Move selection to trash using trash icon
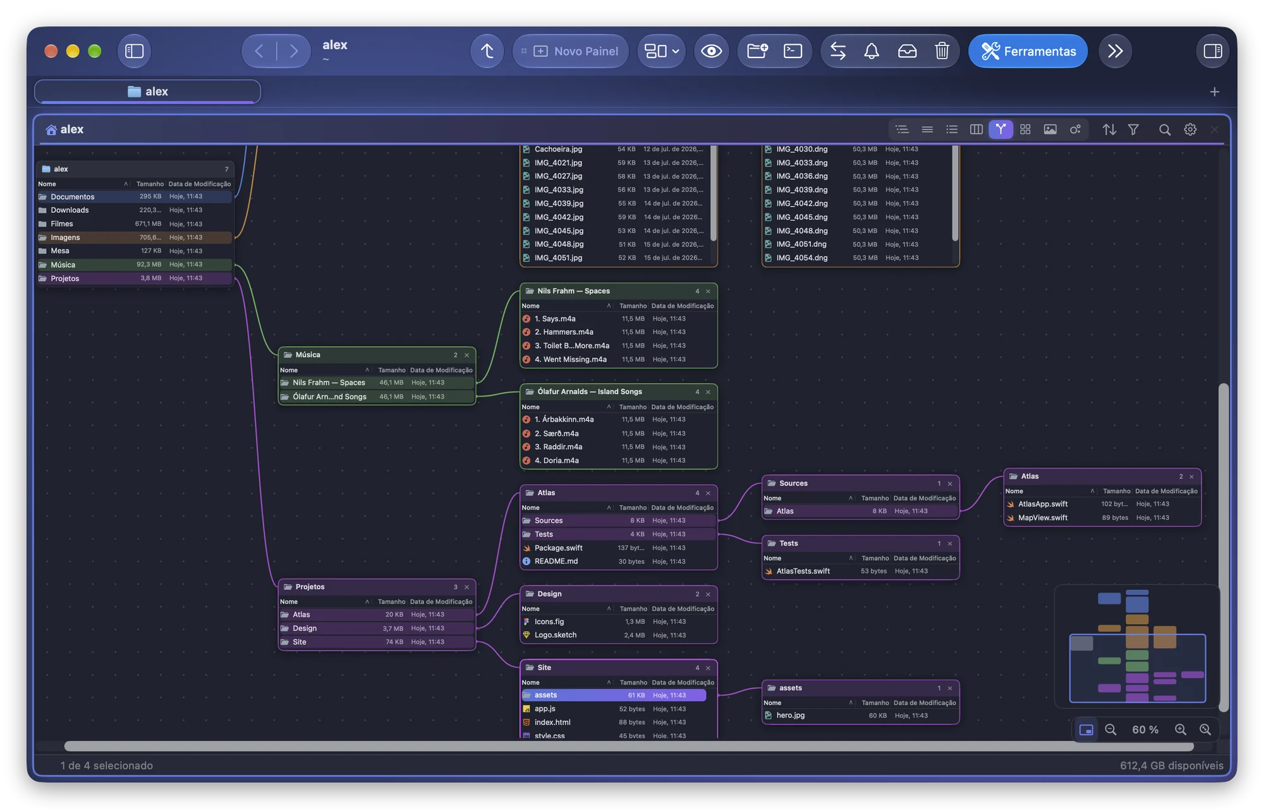The image size is (1264, 809). click(x=942, y=51)
